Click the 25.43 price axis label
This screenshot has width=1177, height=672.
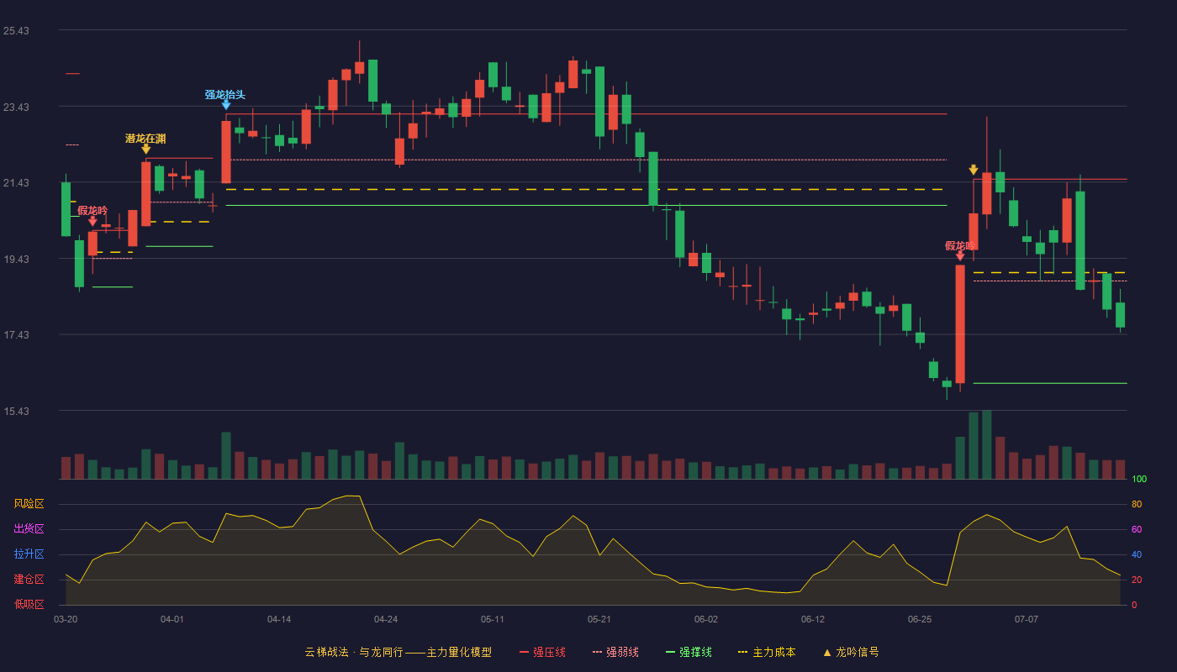point(16,31)
